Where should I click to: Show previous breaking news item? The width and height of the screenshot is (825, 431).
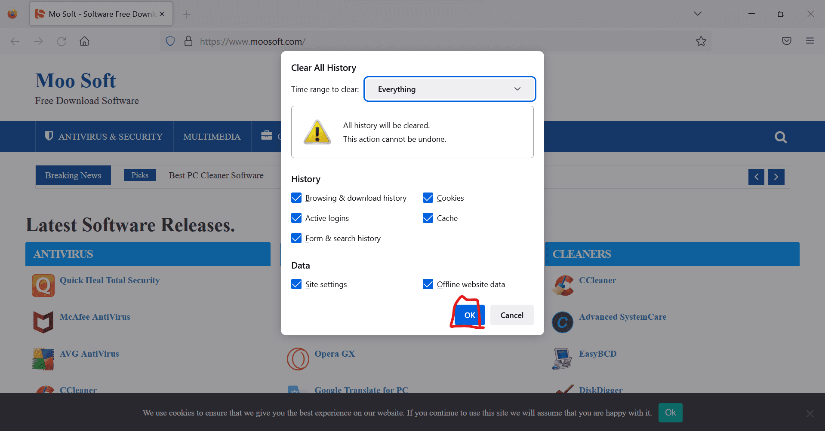756,177
